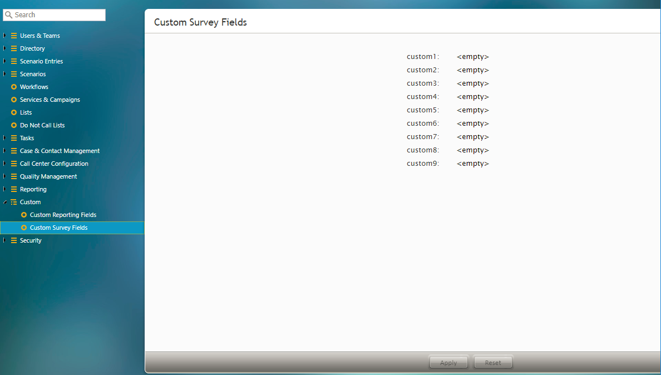Select Reporting in the sidebar
This screenshot has height=375, width=661.
pyautogui.click(x=33, y=189)
